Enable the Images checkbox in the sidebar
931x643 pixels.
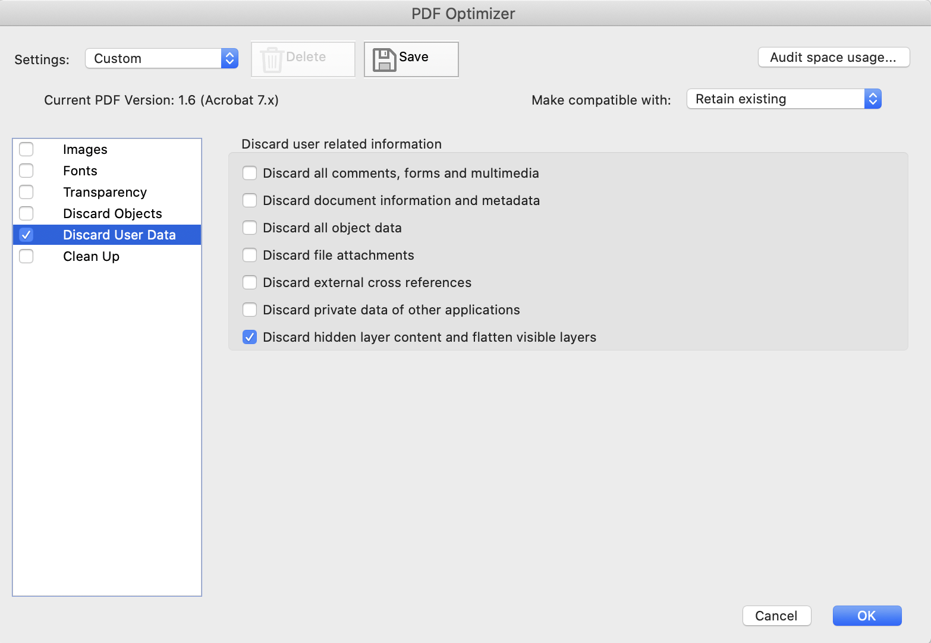click(26, 149)
